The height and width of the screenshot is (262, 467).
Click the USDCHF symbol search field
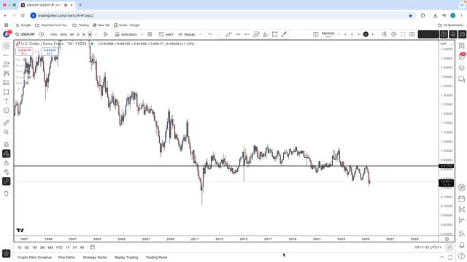(25, 34)
